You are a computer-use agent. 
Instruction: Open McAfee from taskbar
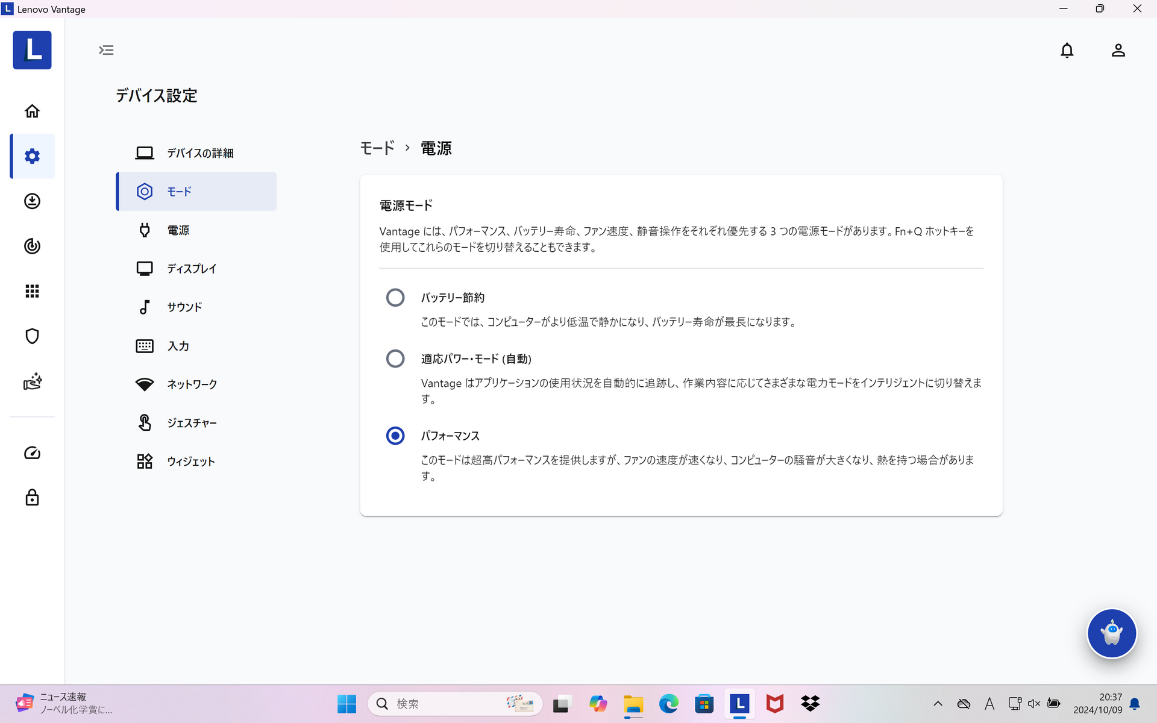click(x=775, y=704)
